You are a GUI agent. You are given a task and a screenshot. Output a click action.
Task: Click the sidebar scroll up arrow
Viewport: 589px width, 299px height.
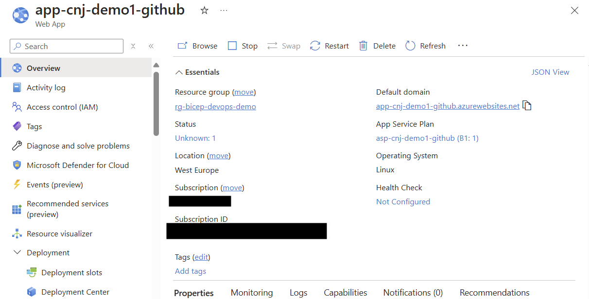tap(156, 65)
